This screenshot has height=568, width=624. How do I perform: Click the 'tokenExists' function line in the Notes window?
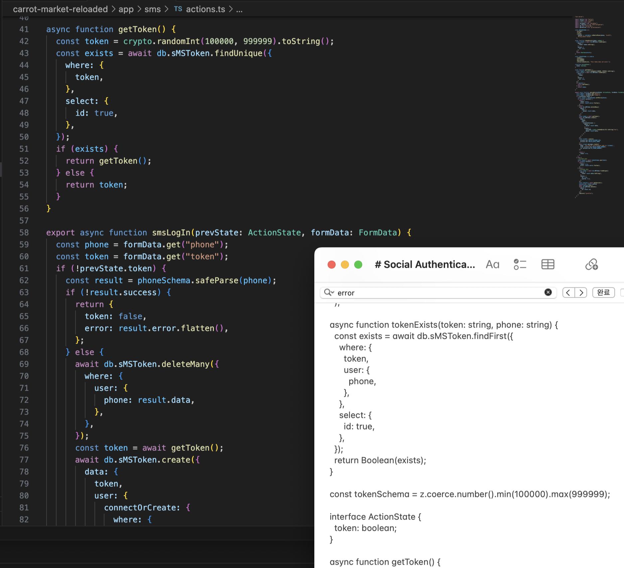[444, 325]
